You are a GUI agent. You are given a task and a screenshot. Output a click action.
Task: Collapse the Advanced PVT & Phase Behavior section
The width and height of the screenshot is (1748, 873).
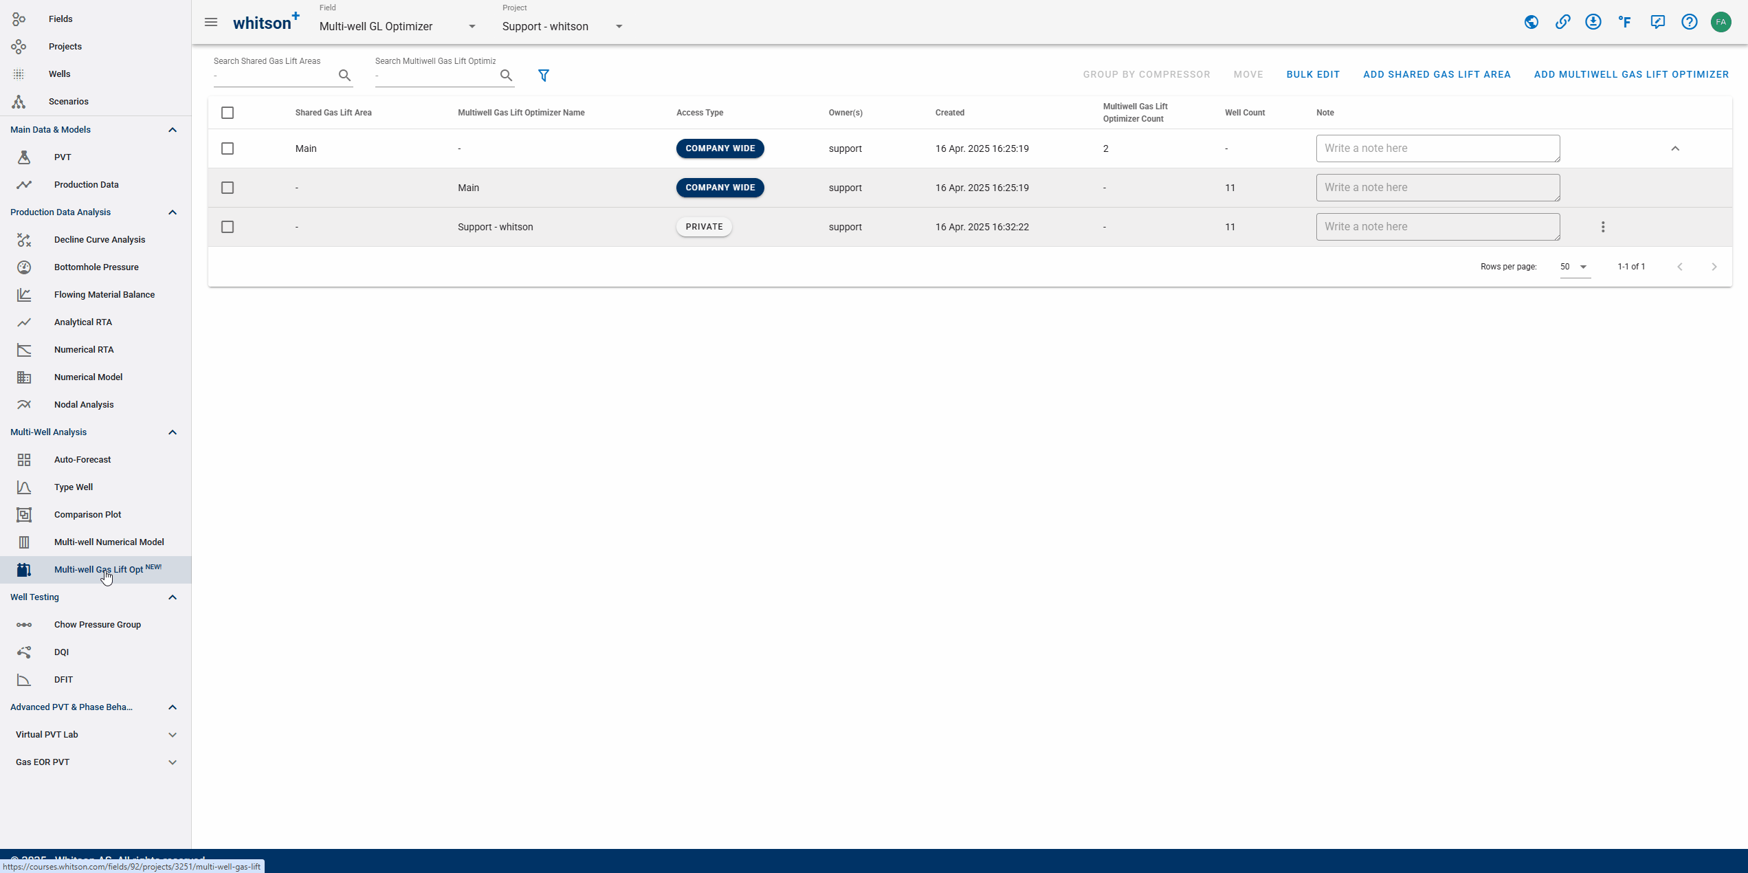[x=173, y=707]
